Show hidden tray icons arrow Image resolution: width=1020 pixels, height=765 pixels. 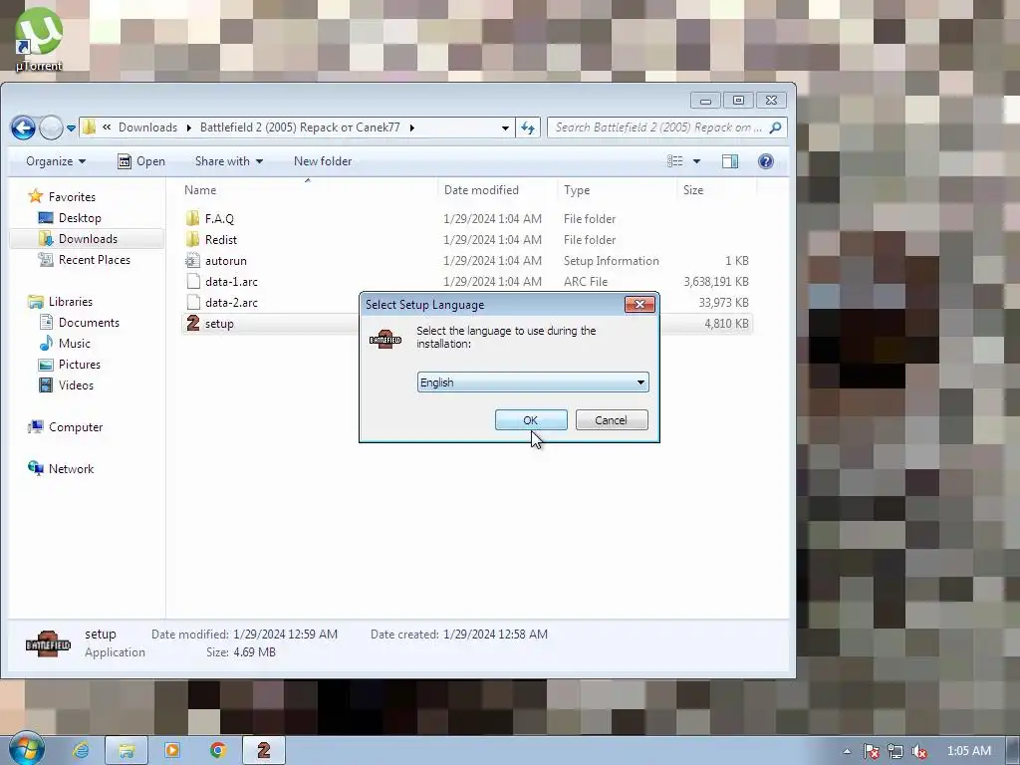[x=847, y=751]
